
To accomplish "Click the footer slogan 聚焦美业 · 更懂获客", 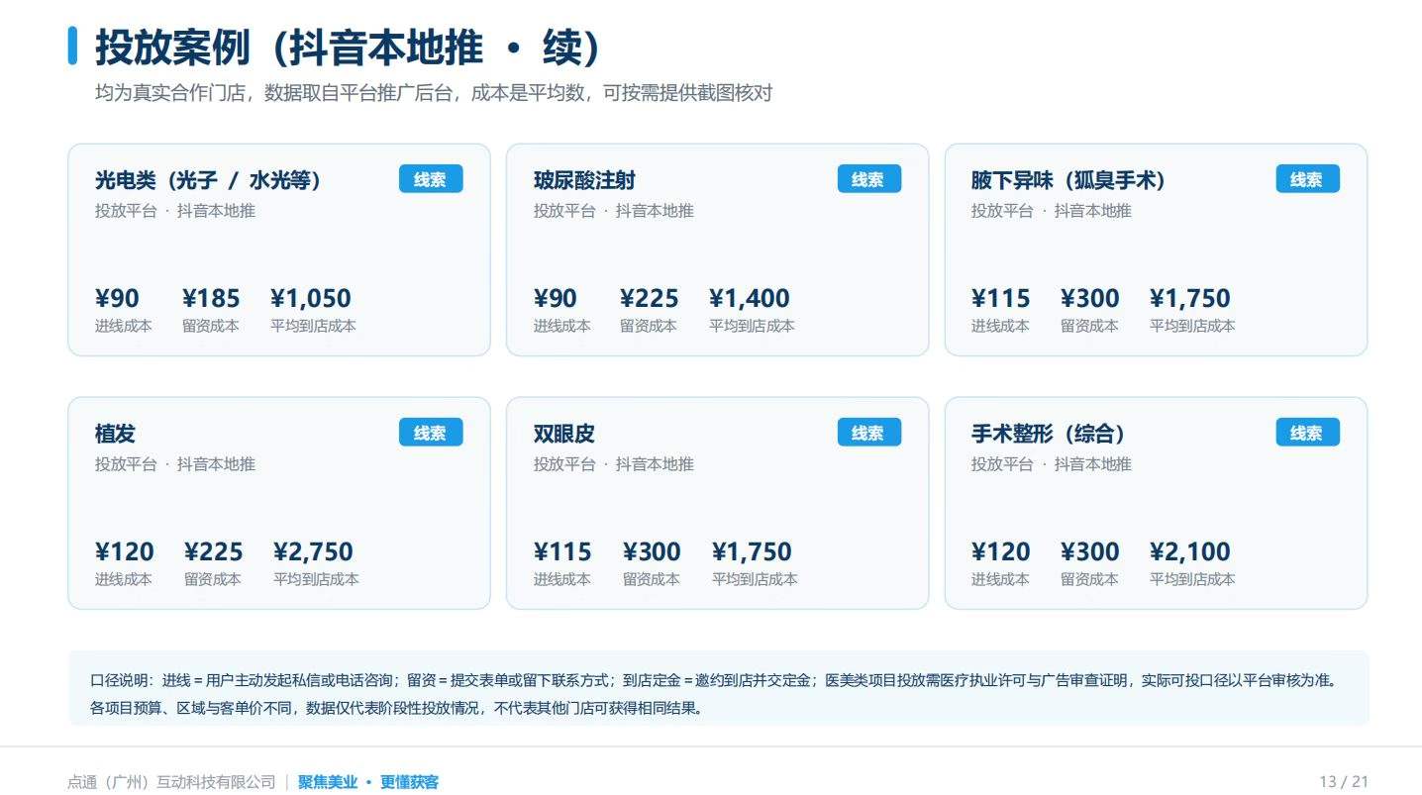I will 368,782.
